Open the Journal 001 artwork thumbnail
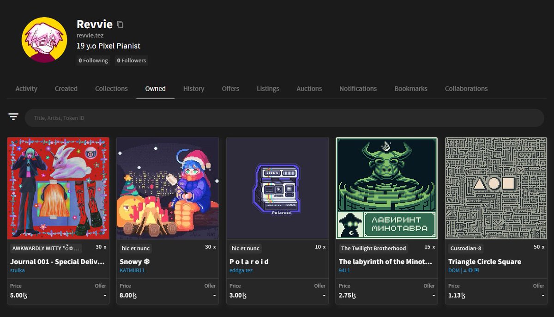The width and height of the screenshot is (554, 317). 58,188
